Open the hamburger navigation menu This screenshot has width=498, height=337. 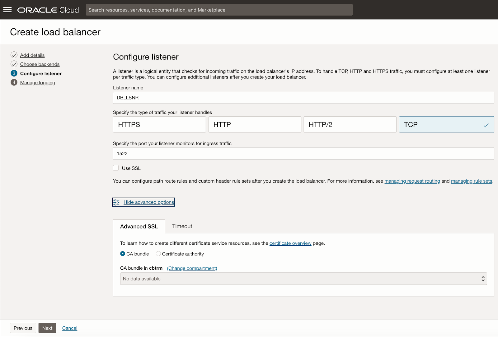7,10
